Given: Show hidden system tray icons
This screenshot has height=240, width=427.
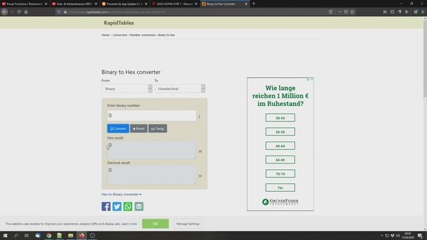Looking at the screenshot, I should coord(382,235).
